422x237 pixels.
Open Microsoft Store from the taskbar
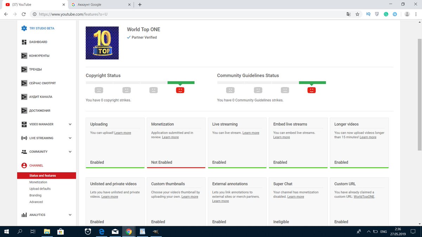(x=60, y=232)
